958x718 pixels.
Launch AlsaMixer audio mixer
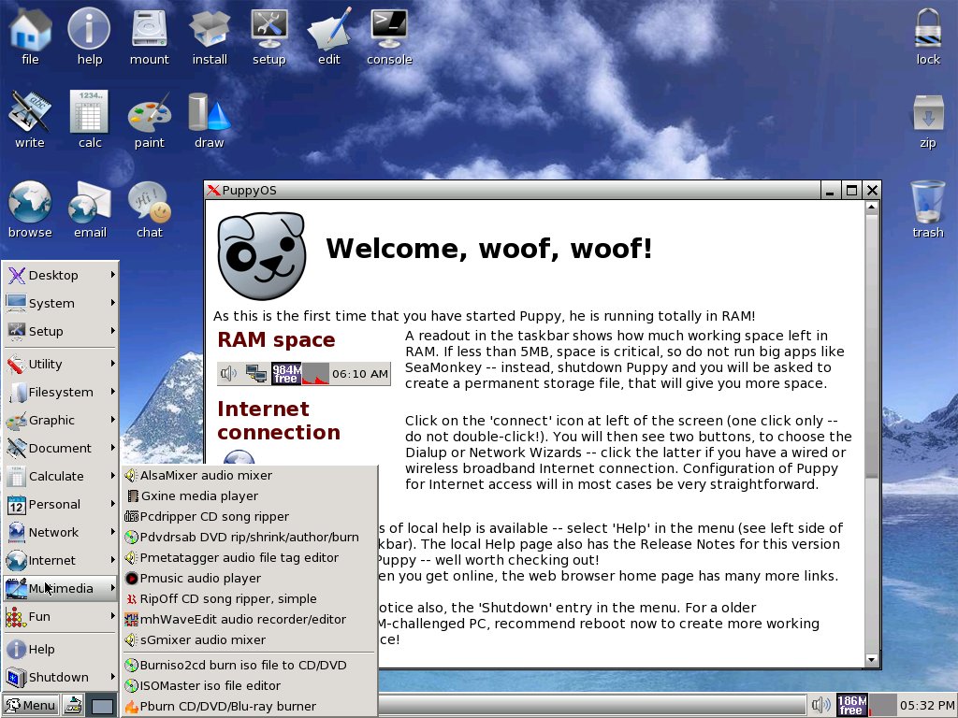tap(249, 476)
